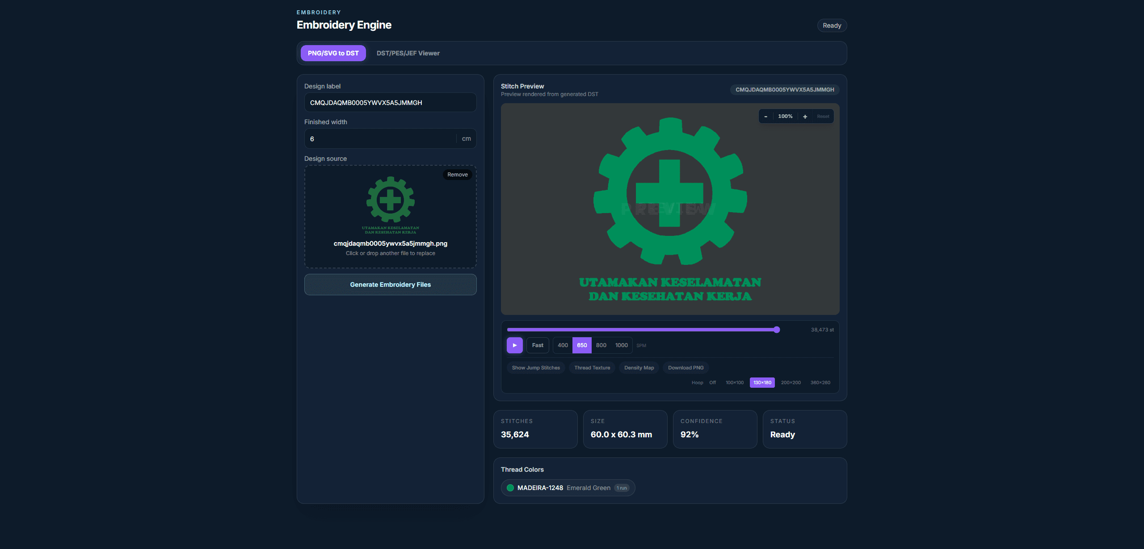Set speed to 400 SPM
Screen dimensions: 1144x549
point(563,345)
